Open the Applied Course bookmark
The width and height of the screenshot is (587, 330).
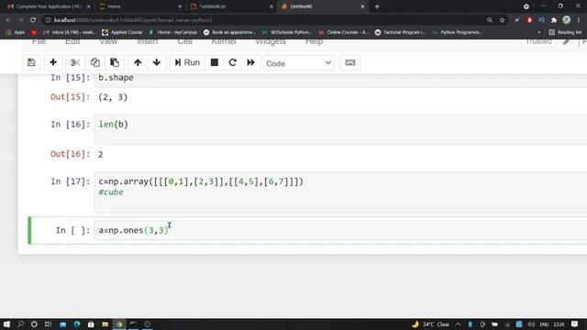(122, 33)
